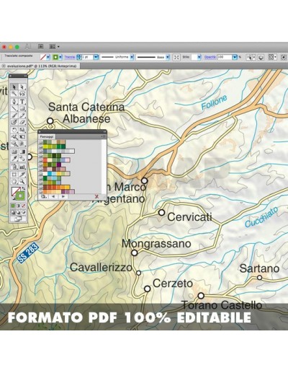Reset to default fill and stroke
This screenshot has height=373, width=288.
[14, 198]
